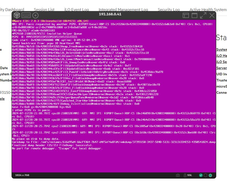The height and width of the screenshot is (186, 227).
Task: Click the VMware ESXi 7.0.3 Releasebuild line
Action: tap(50, 21)
